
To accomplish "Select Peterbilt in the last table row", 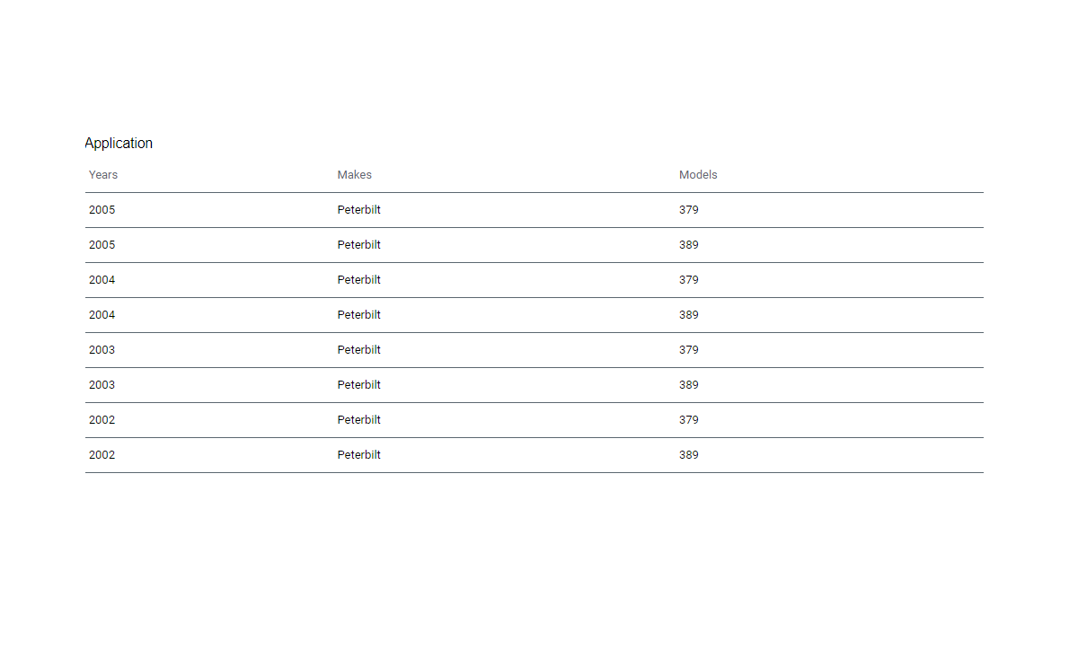I will [359, 455].
